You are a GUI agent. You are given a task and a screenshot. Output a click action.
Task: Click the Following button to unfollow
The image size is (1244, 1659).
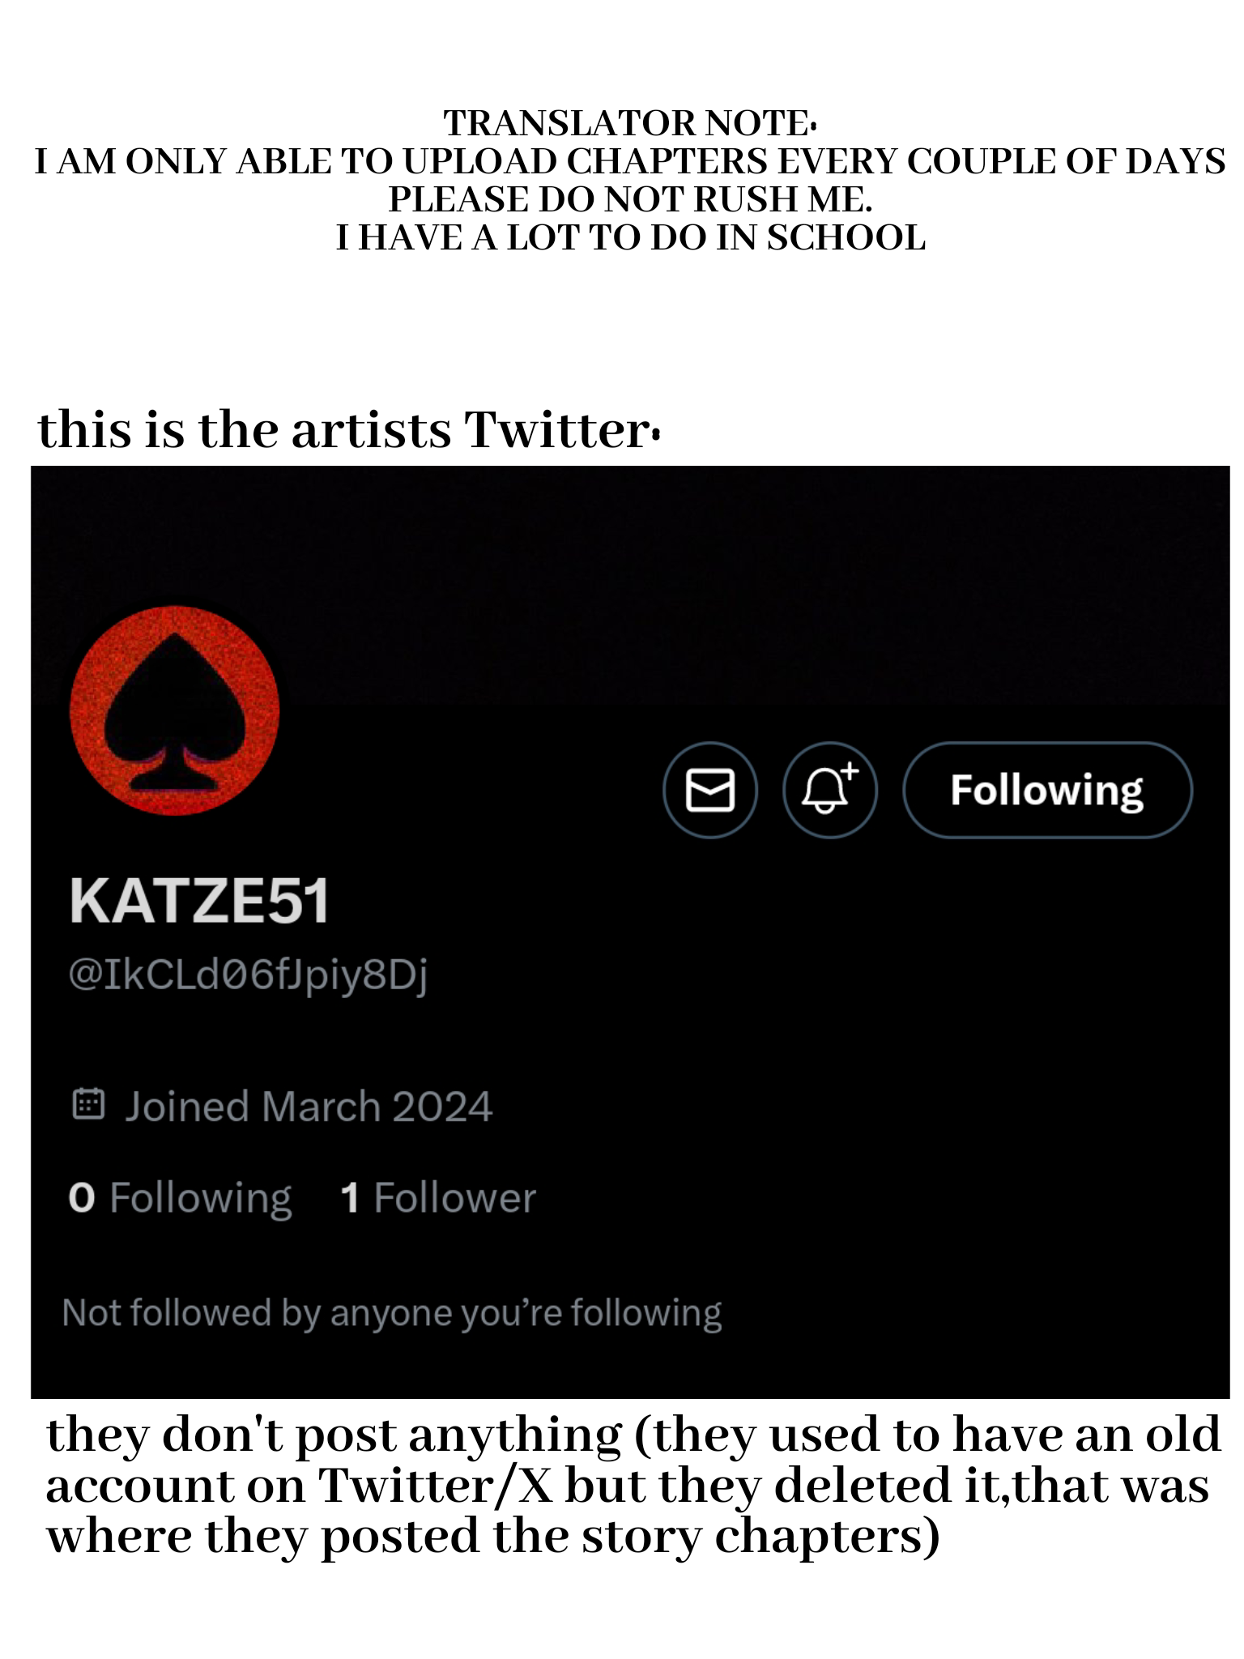click(1046, 790)
